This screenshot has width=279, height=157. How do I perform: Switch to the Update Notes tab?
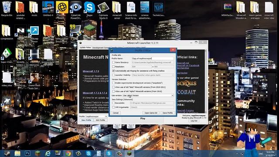point(85,48)
